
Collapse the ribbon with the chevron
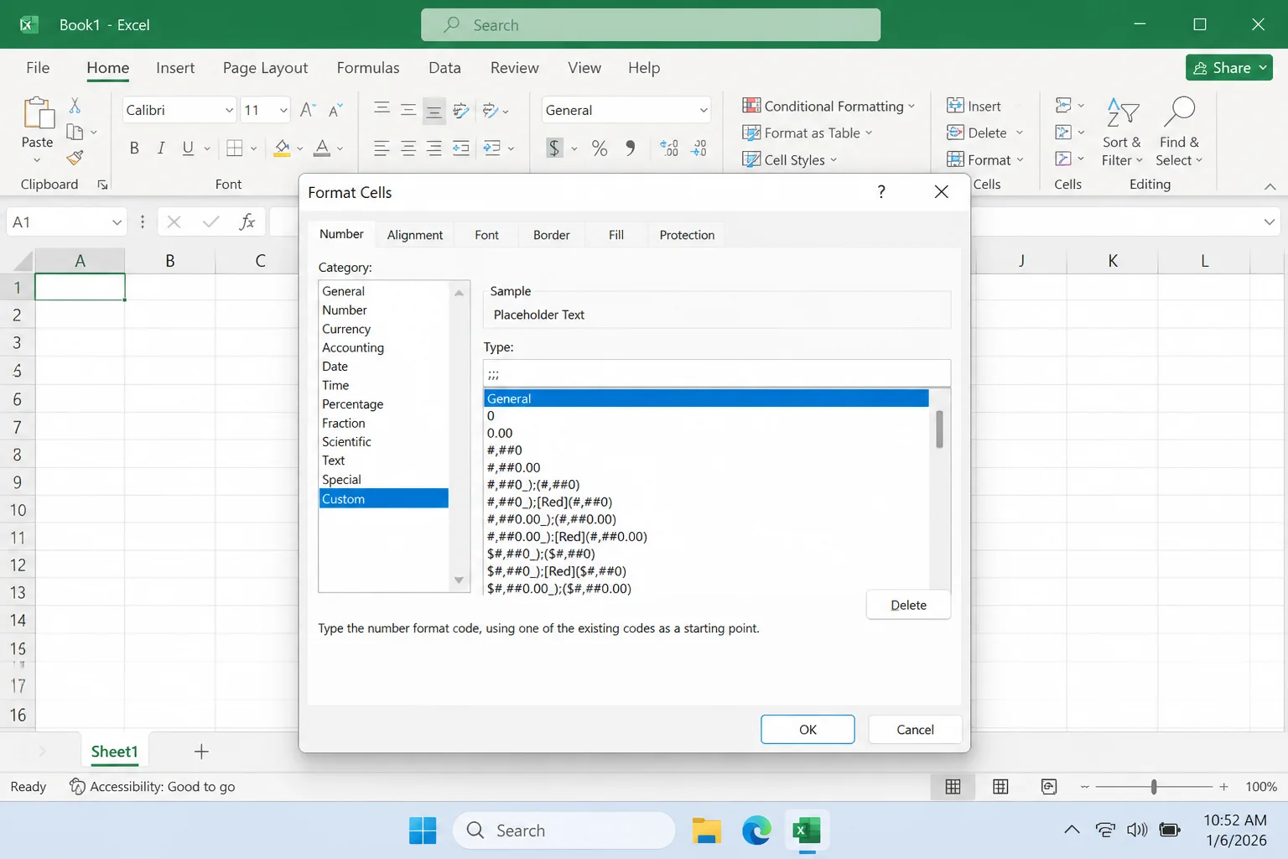coord(1270,186)
